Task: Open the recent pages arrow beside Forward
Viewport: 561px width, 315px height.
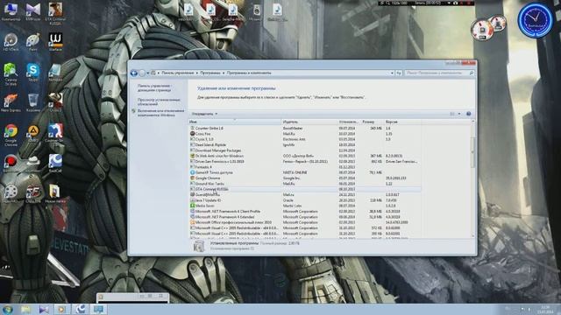Action: pyautogui.click(x=148, y=73)
